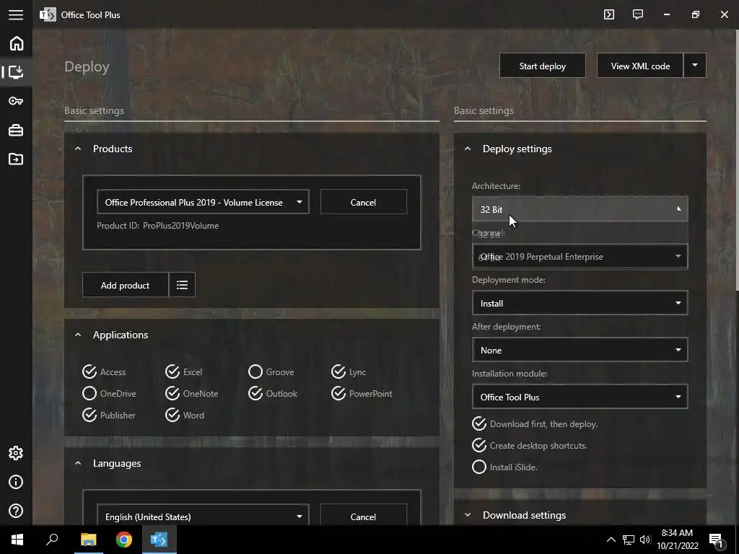The image size is (739, 554).
Task: Cancel the Office Professional Plus product
Action: (x=363, y=202)
